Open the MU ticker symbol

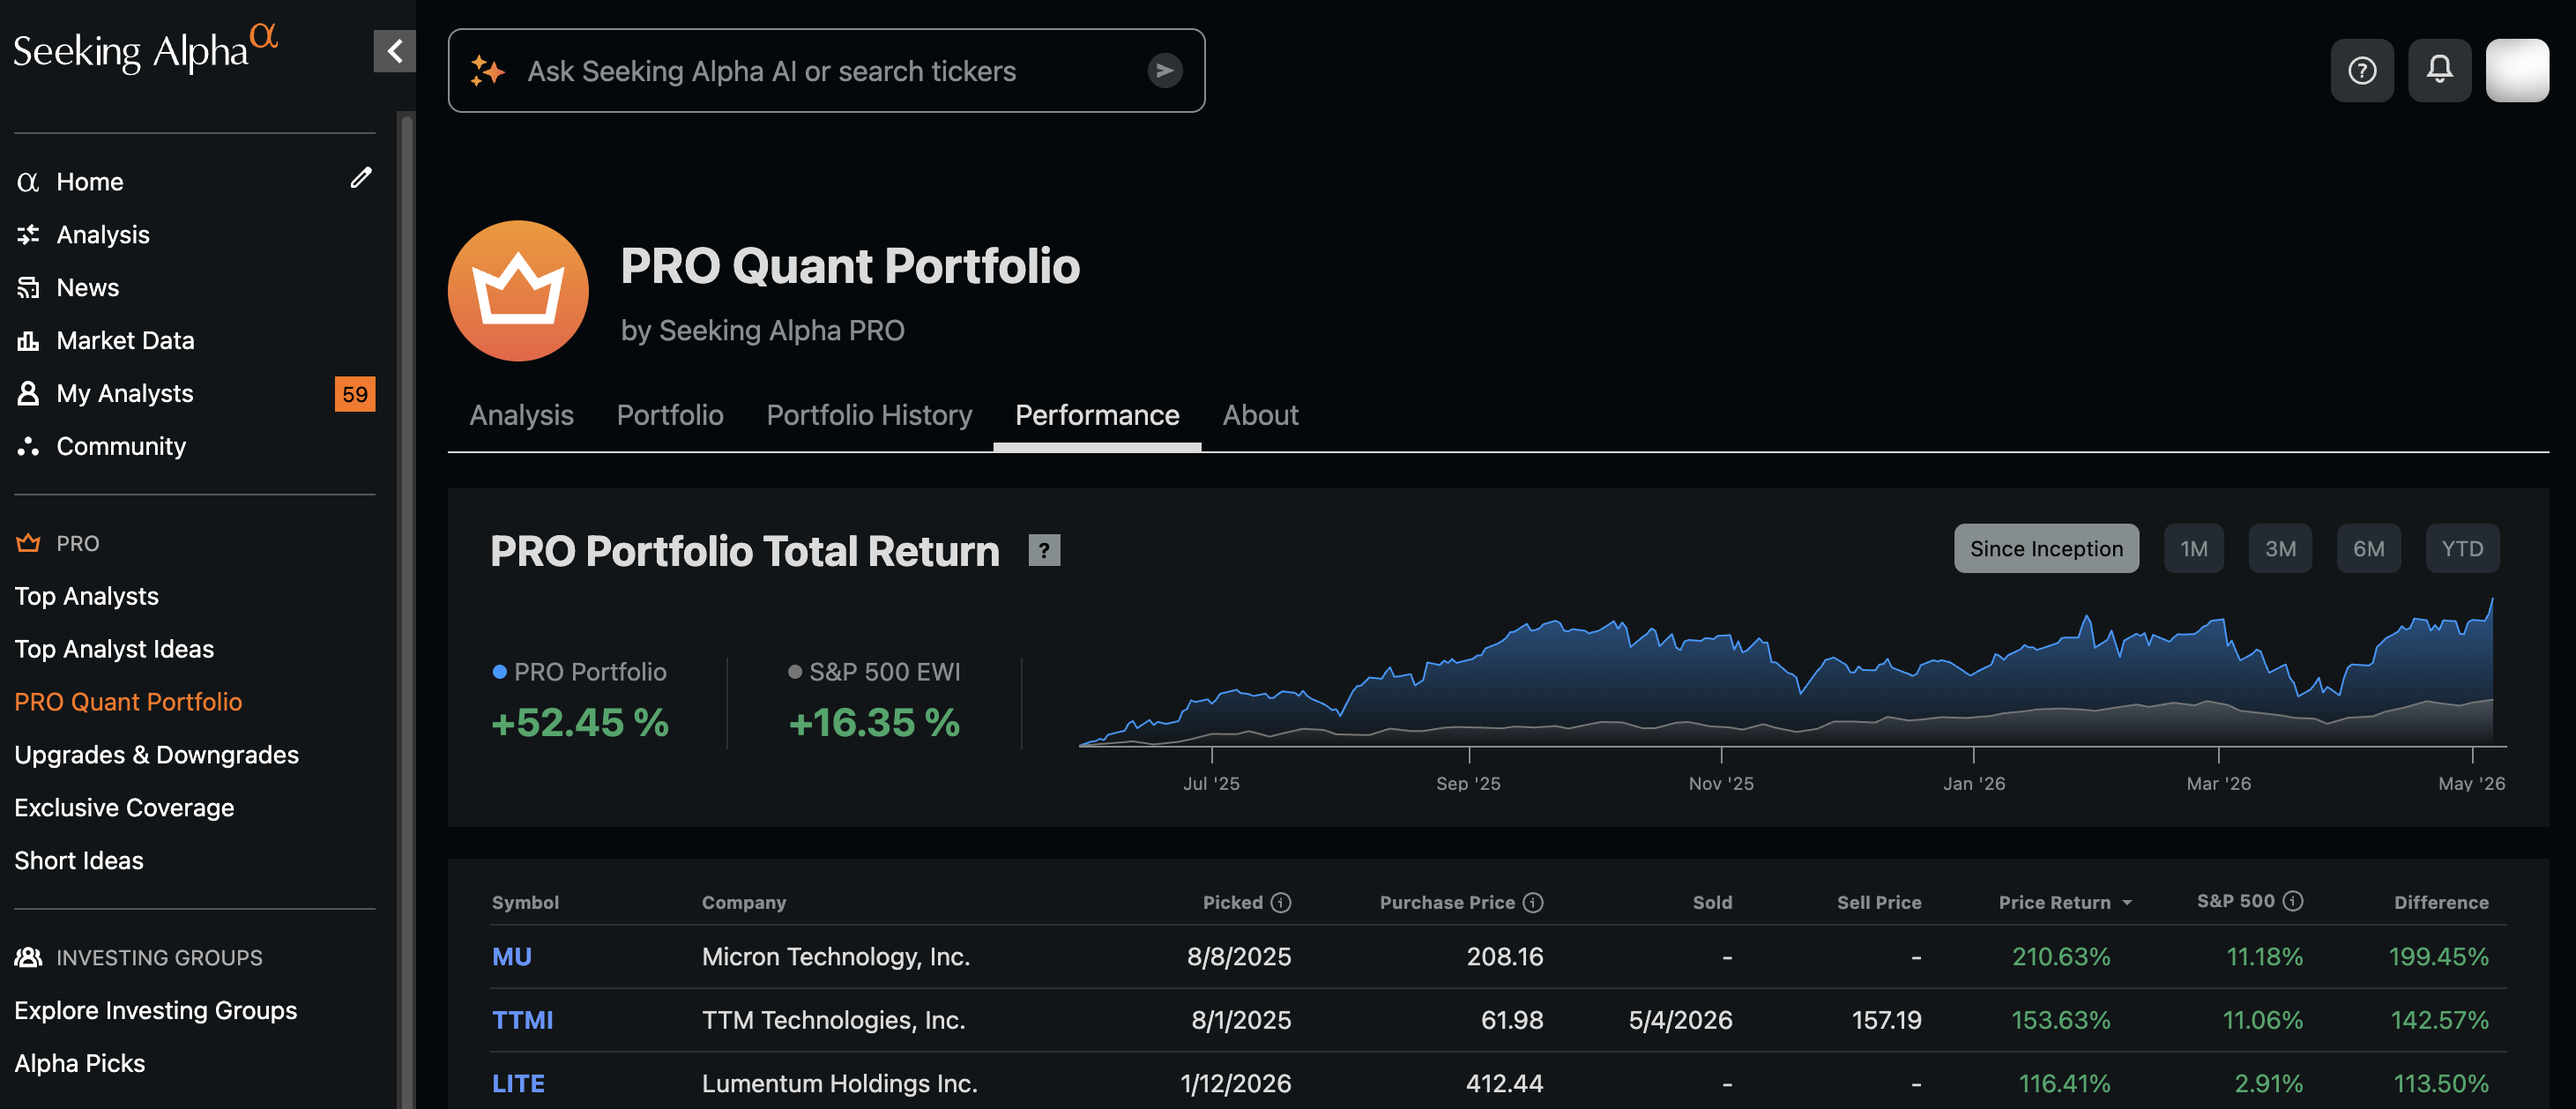click(x=511, y=957)
